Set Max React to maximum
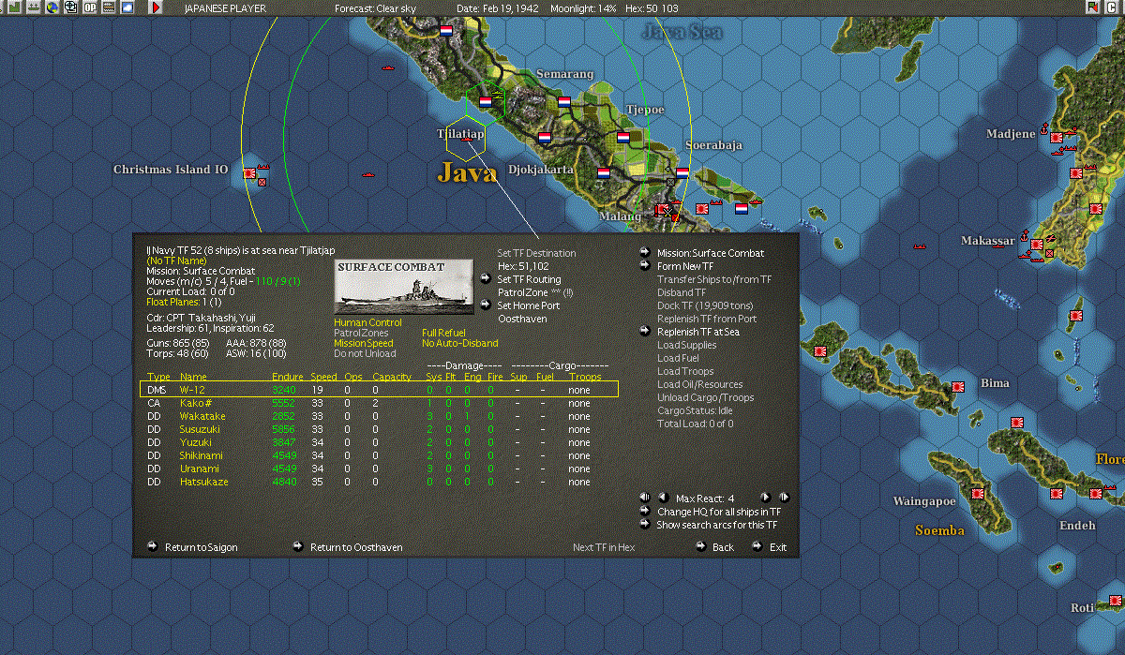This screenshot has height=655, width=1125. (785, 498)
